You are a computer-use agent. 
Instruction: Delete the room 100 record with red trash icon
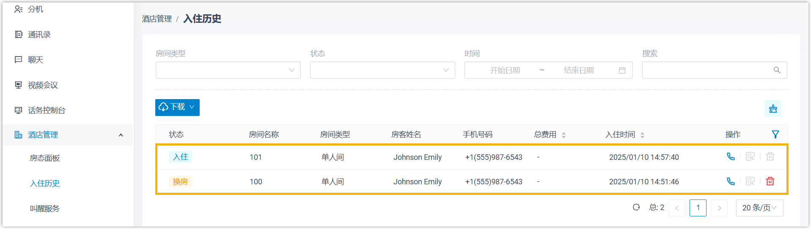click(770, 181)
